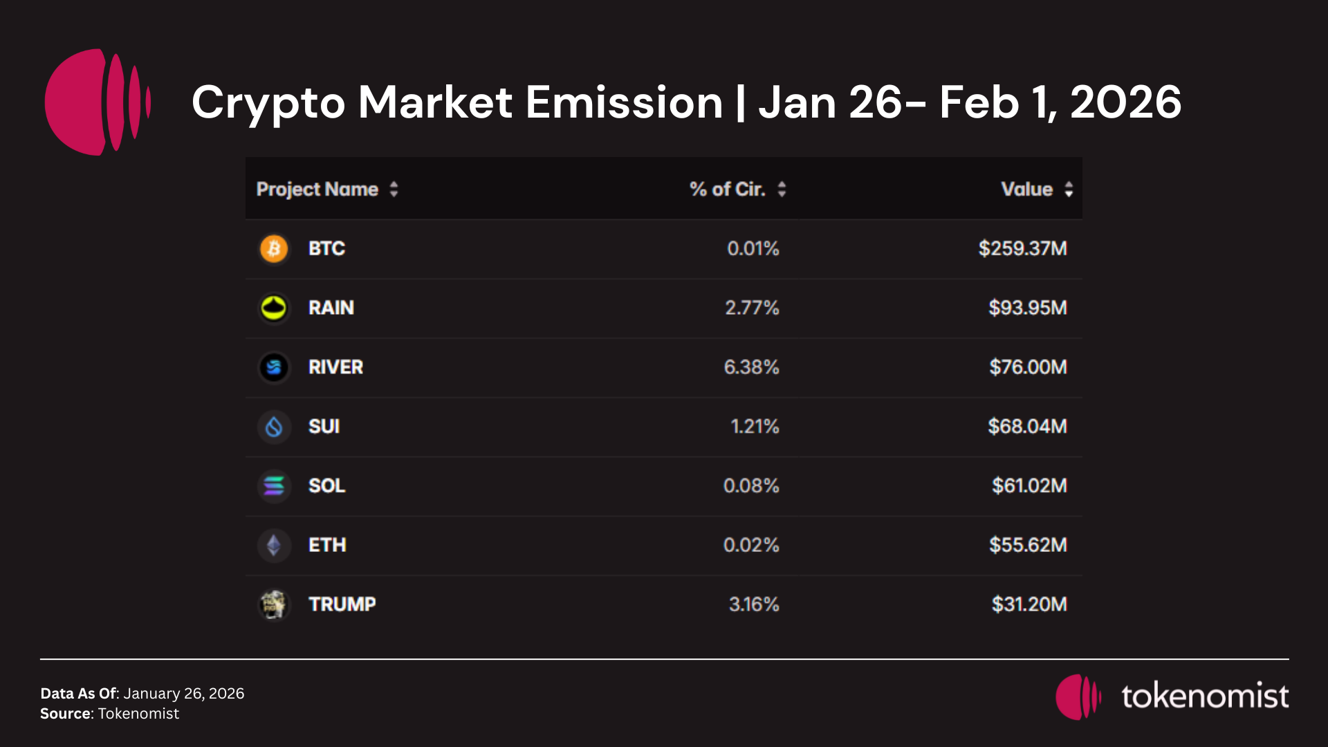Click the large Tokenomist logo top-left
Screen dimensions: 1328x747
[x=97, y=102]
